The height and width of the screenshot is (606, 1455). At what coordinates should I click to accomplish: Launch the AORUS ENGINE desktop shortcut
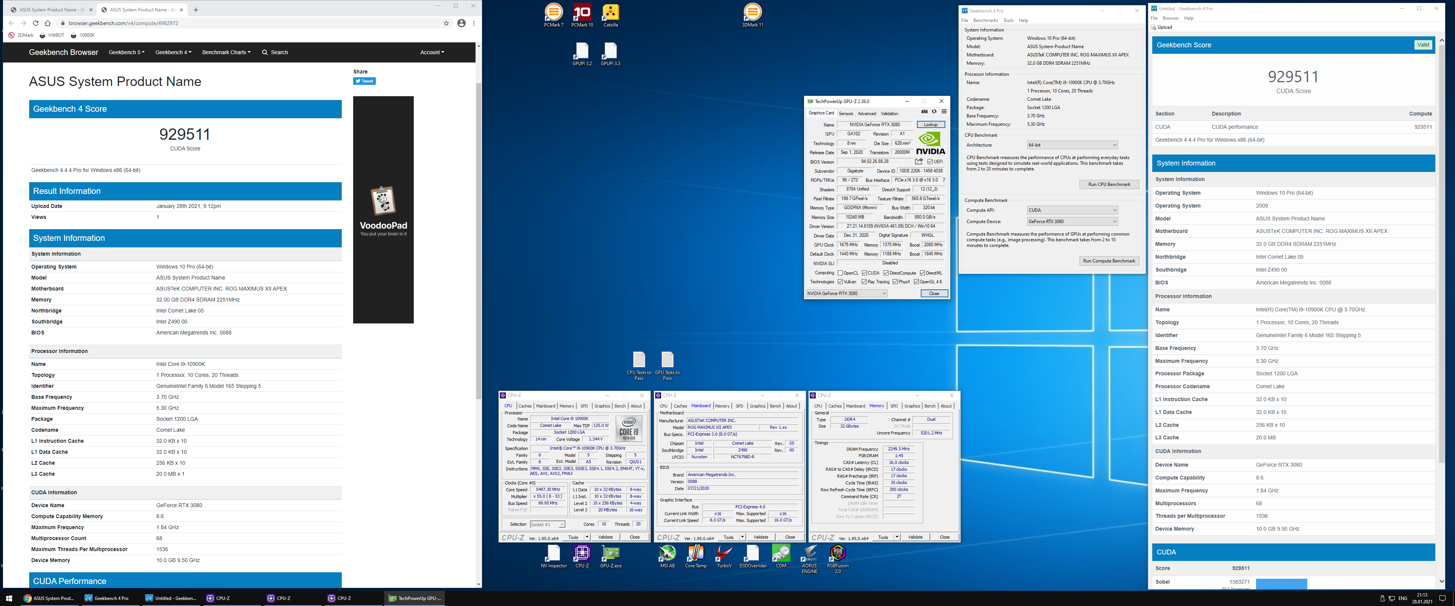point(809,559)
